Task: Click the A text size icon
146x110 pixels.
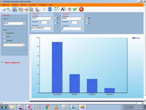Action: (63, 9)
